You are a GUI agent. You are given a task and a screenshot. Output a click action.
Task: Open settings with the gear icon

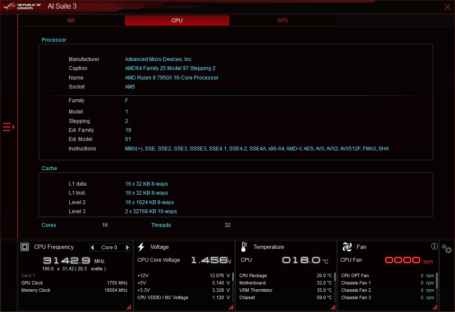coord(447,249)
